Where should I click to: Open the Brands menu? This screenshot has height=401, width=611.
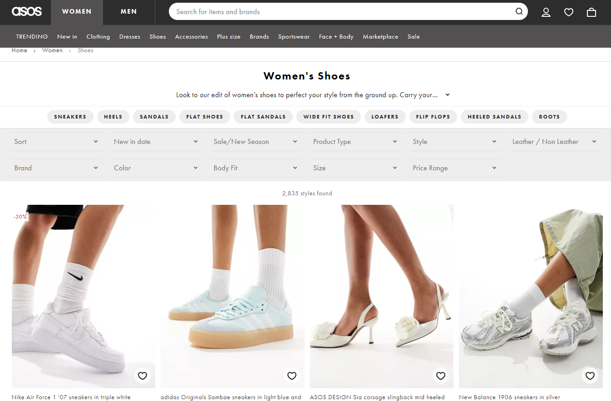pyautogui.click(x=259, y=37)
